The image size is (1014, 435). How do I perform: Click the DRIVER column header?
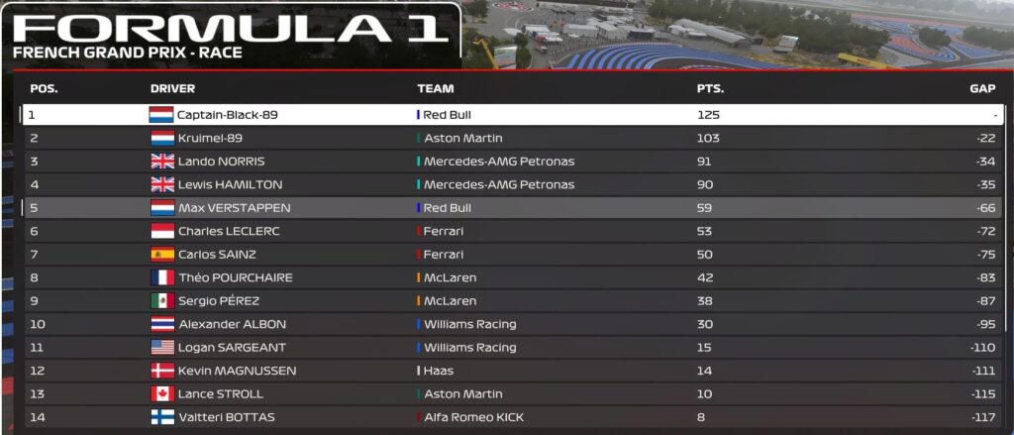coord(172,88)
